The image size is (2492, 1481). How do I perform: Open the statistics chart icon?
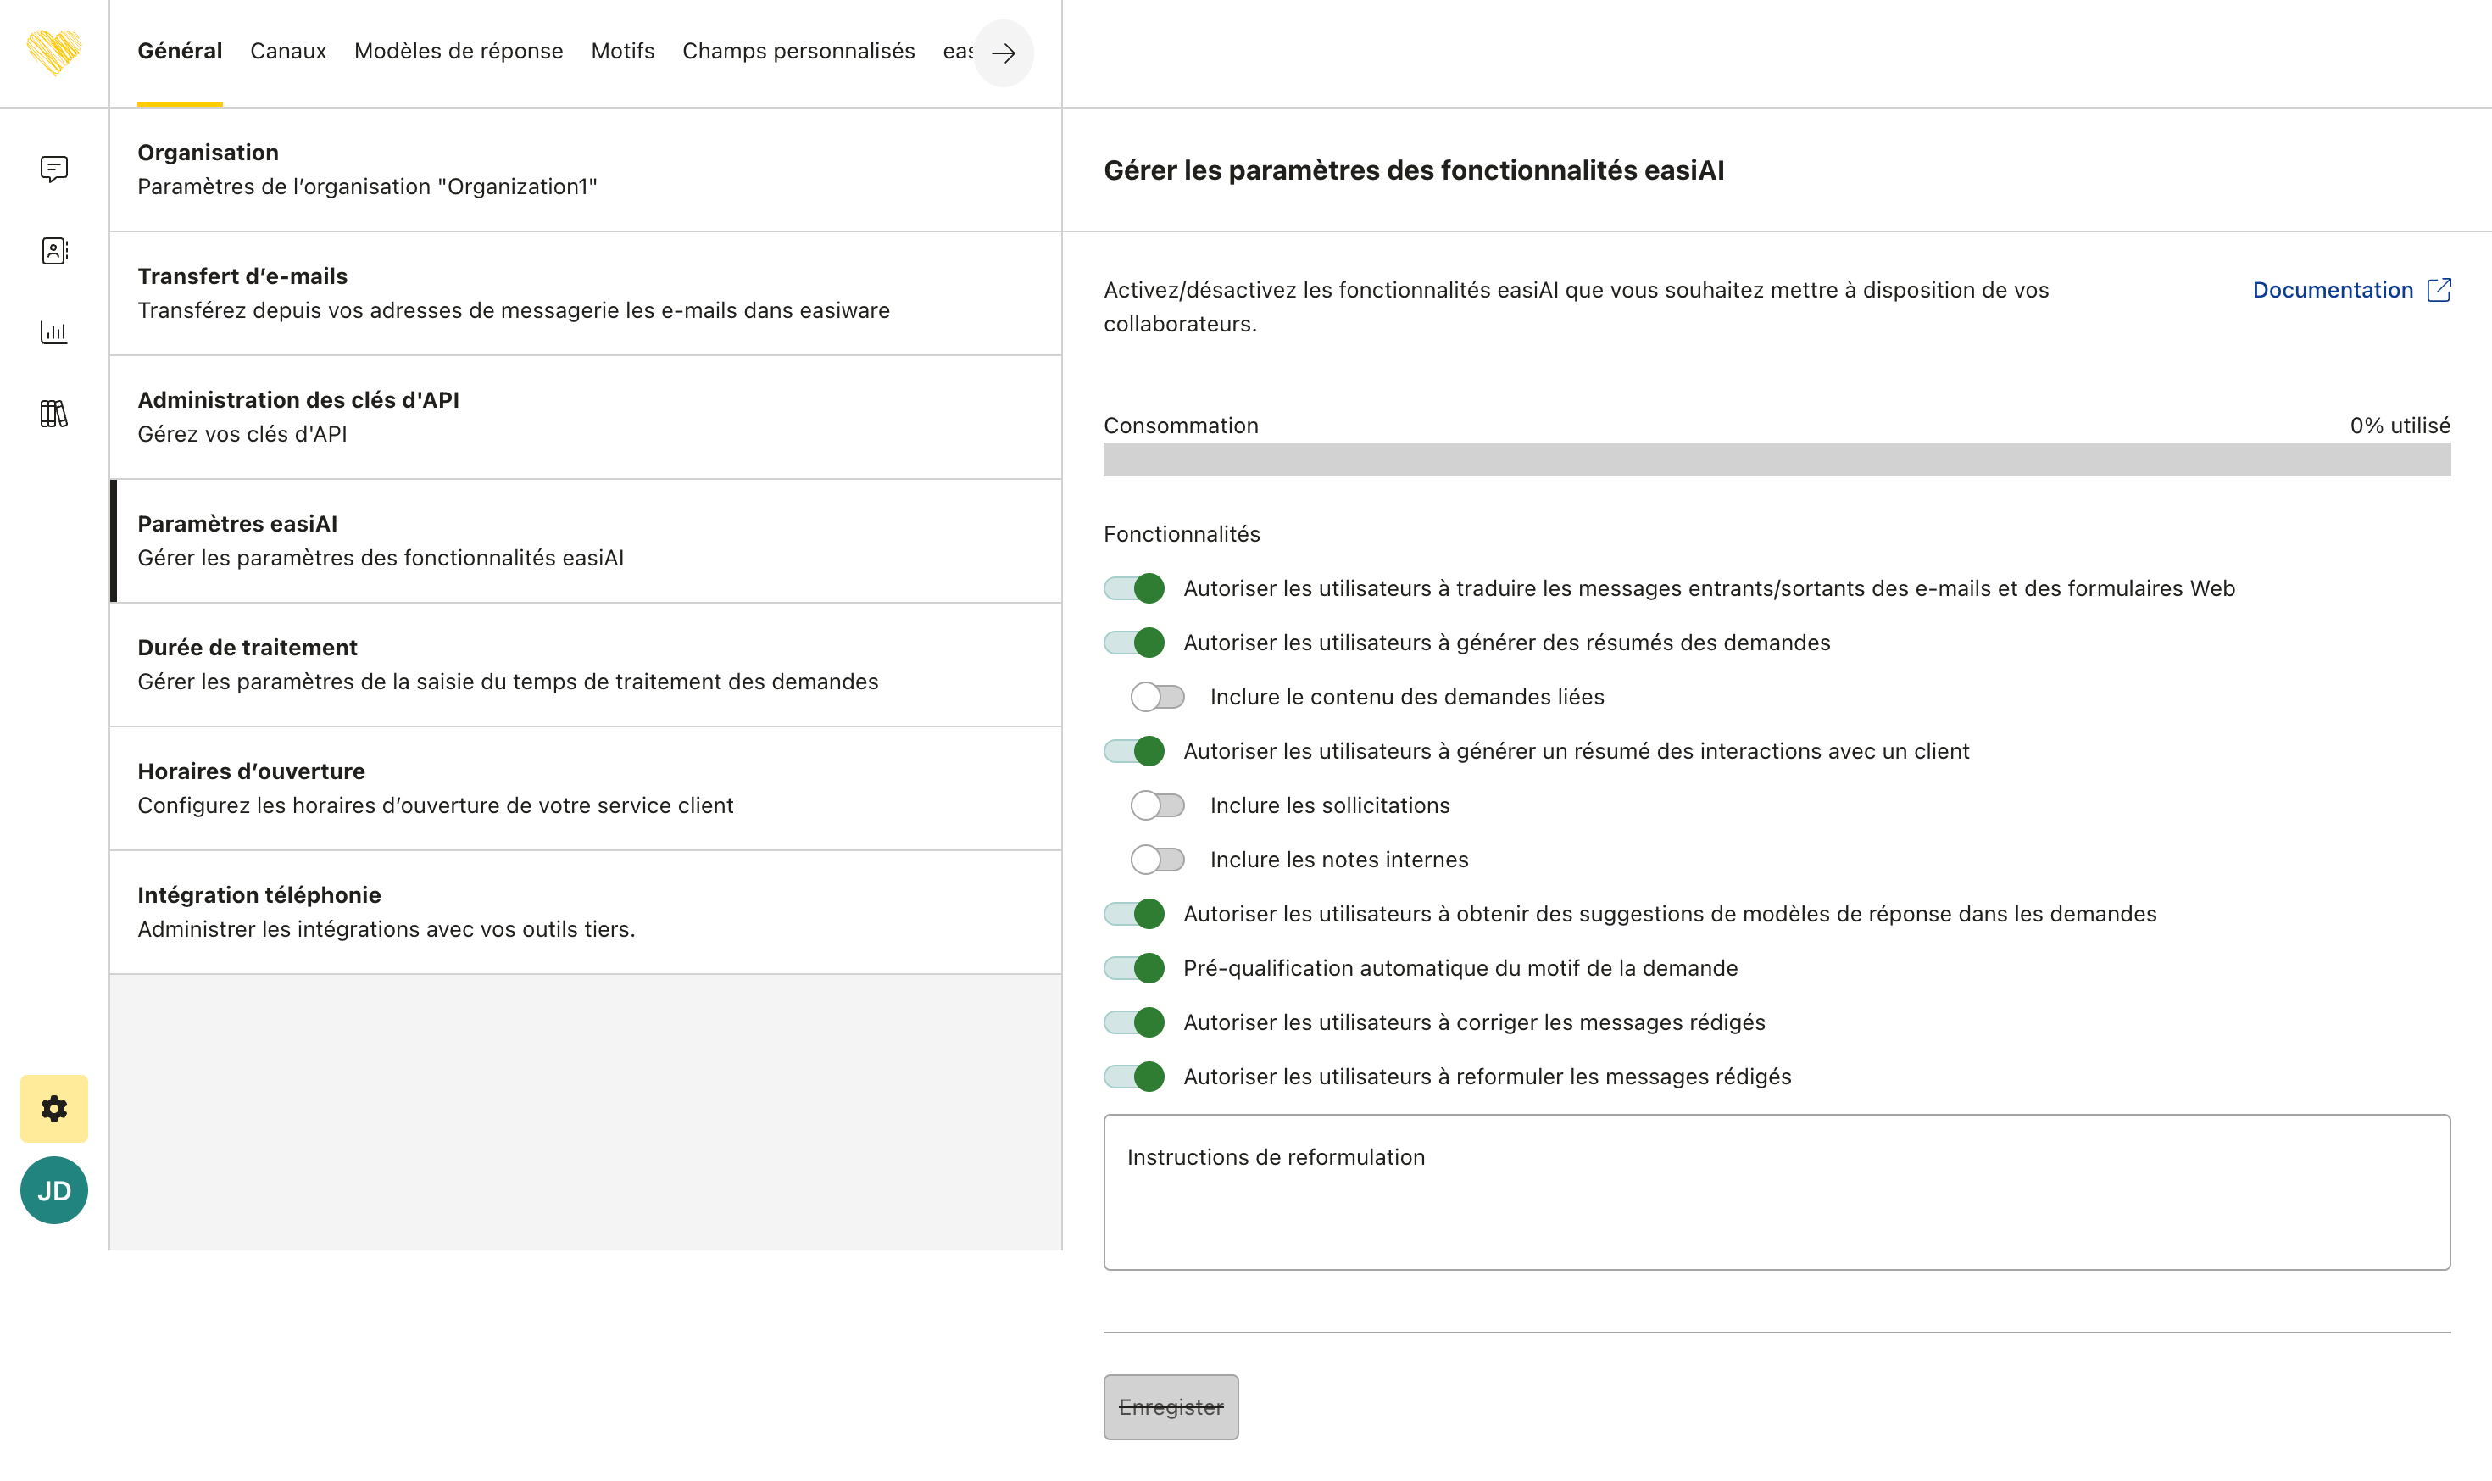(54, 332)
